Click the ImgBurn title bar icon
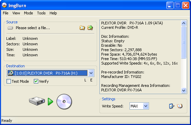Viewport: 191px width, 125px height. coord(4,5)
